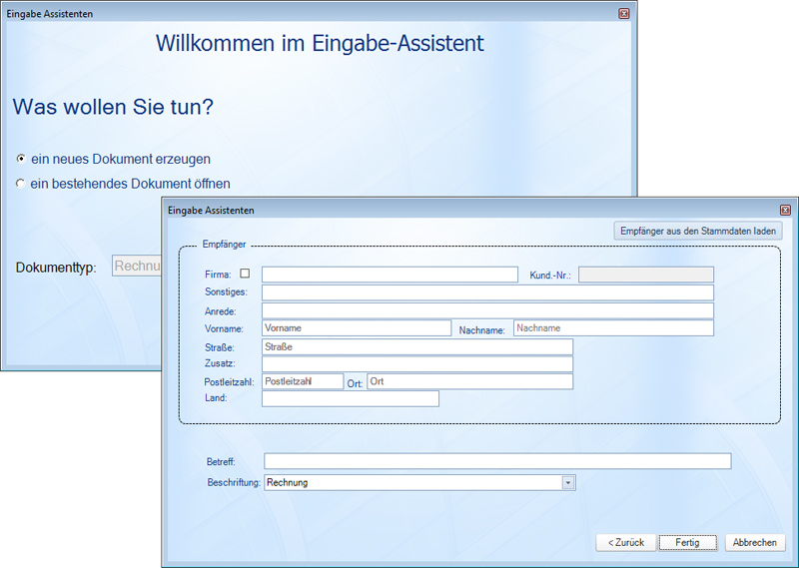This screenshot has height=568, width=799.
Task: Close the front Eingabe Assistenten dialog
Action: [x=785, y=211]
